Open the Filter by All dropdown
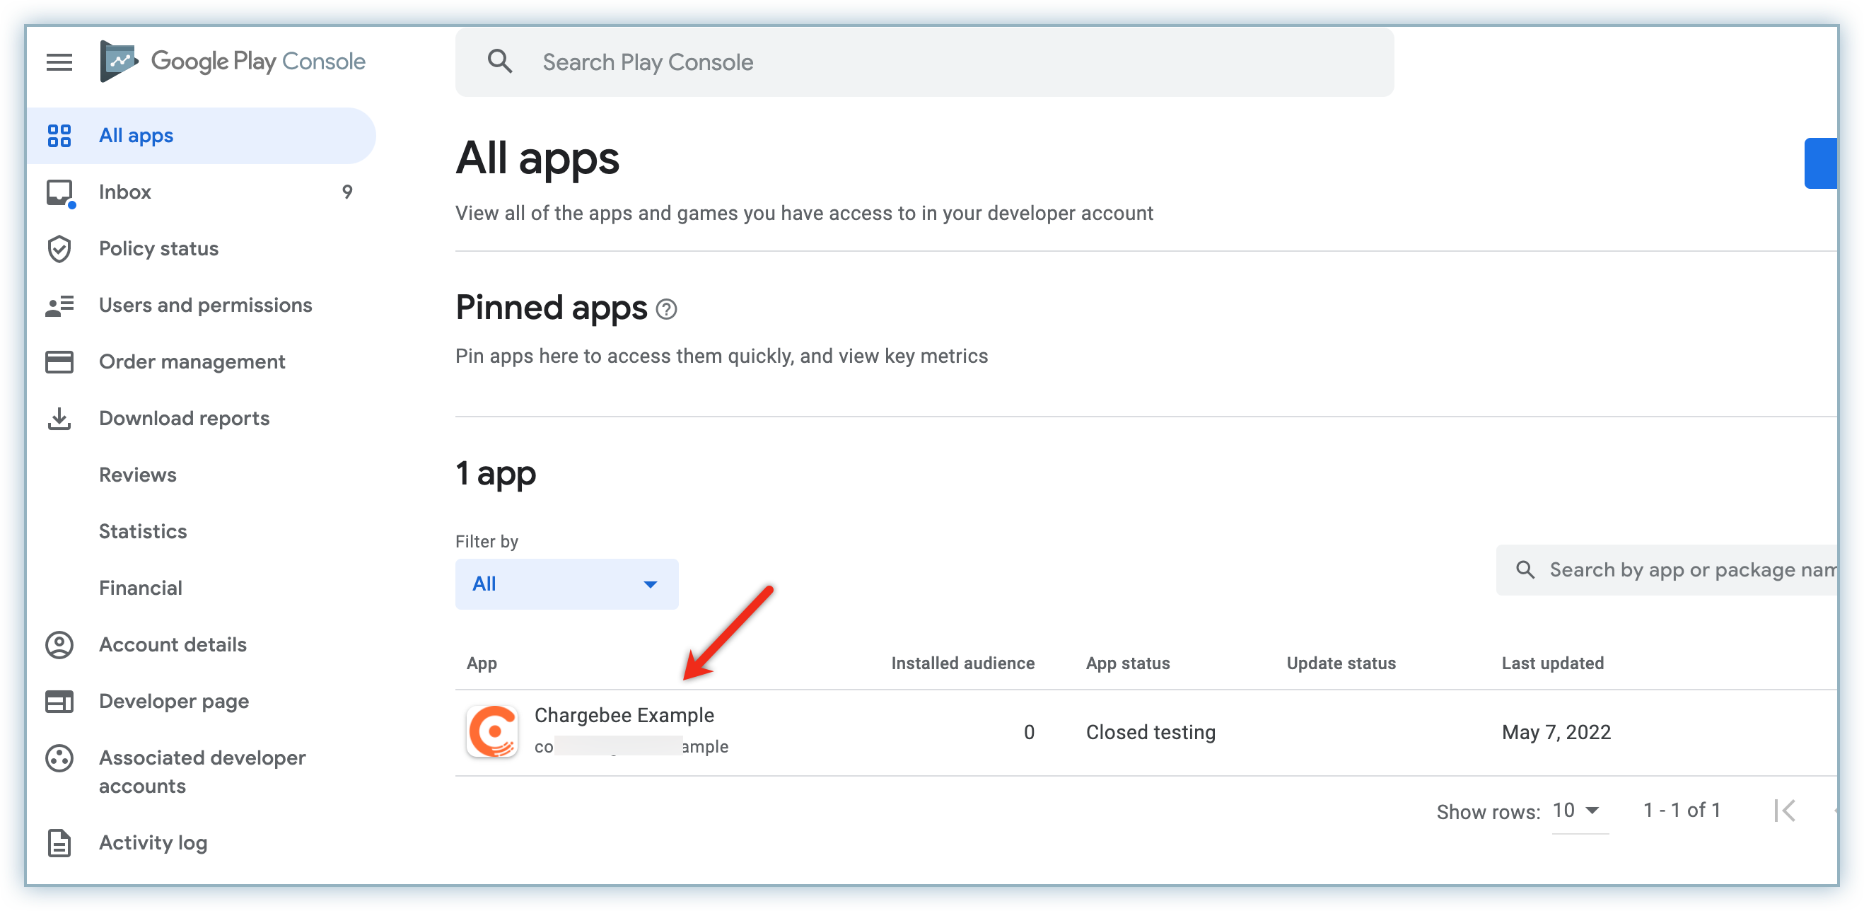The width and height of the screenshot is (1864, 911). tap(566, 584)
